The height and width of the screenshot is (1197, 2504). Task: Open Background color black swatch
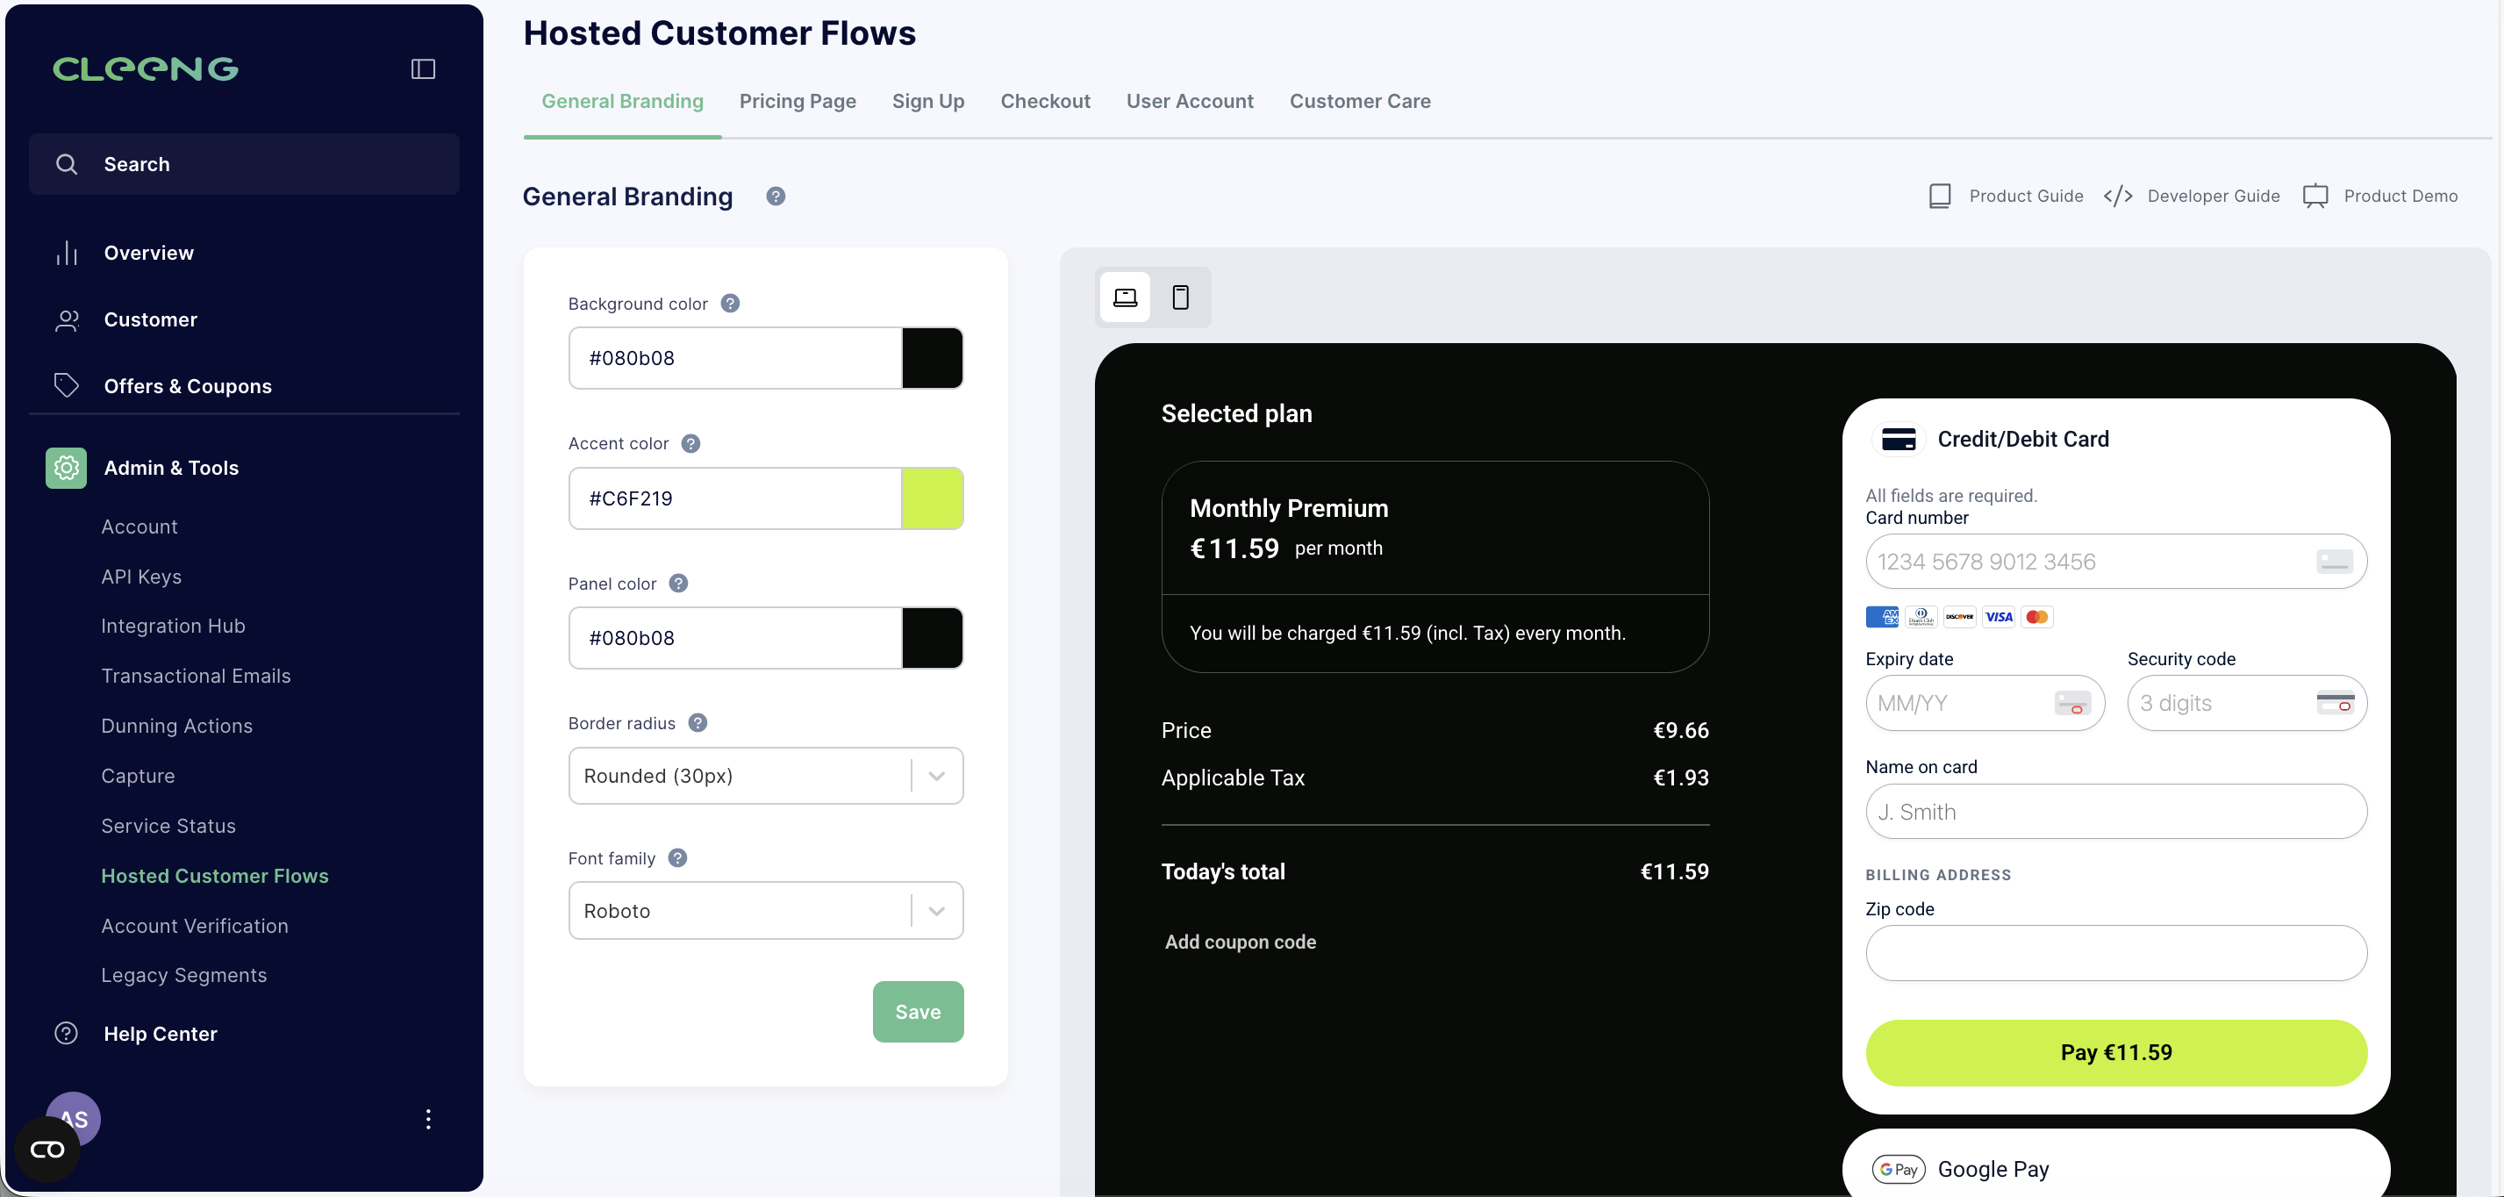point(932,358)
